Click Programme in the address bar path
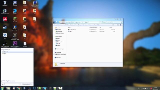Screen dimensions: 160x90 77,22
